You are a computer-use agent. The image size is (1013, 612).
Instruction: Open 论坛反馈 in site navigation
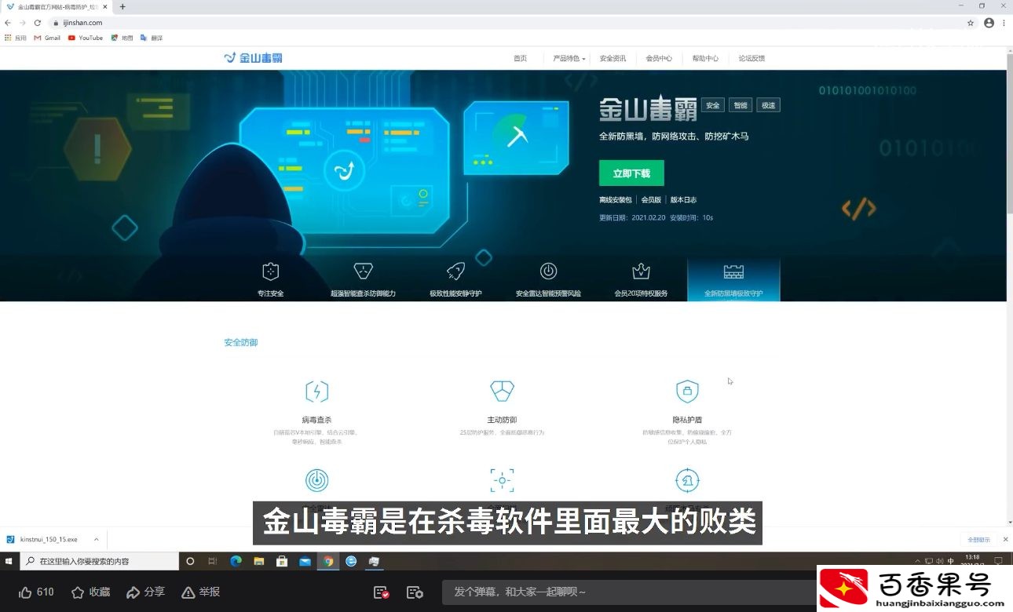tap(752, 58)
